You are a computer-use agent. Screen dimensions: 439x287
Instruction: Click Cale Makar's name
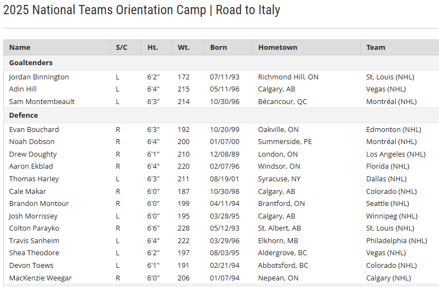pos(27,192)
